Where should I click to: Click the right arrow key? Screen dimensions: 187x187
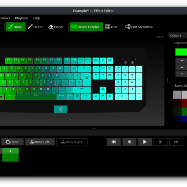pos(110,97)
